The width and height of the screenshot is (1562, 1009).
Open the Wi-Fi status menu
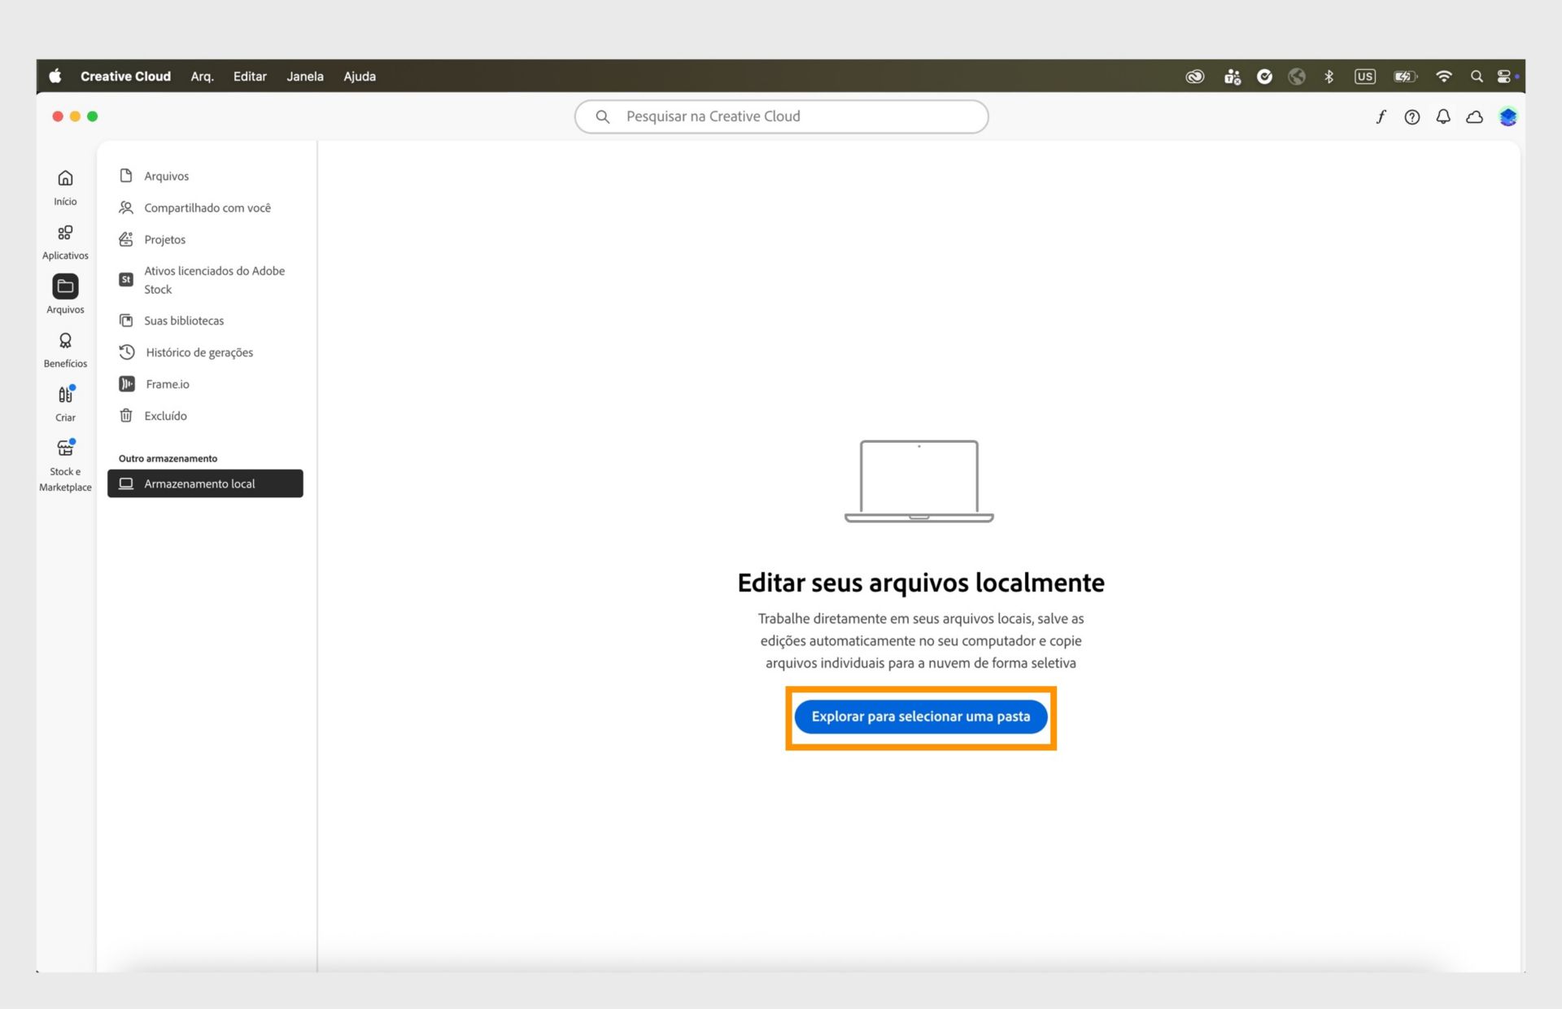1443,76
